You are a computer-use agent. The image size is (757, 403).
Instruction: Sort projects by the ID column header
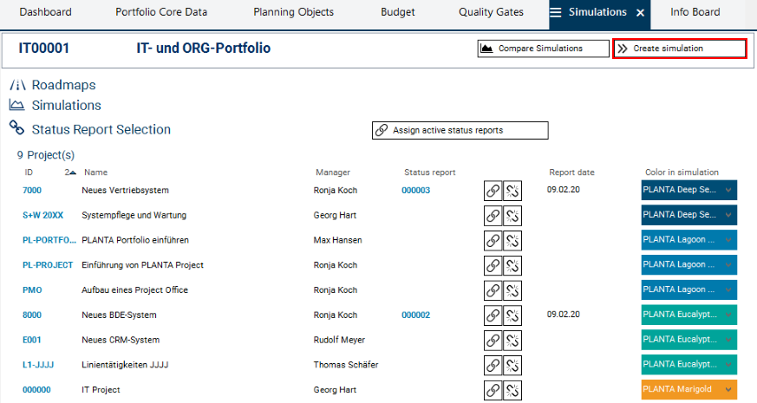(29, 172)
